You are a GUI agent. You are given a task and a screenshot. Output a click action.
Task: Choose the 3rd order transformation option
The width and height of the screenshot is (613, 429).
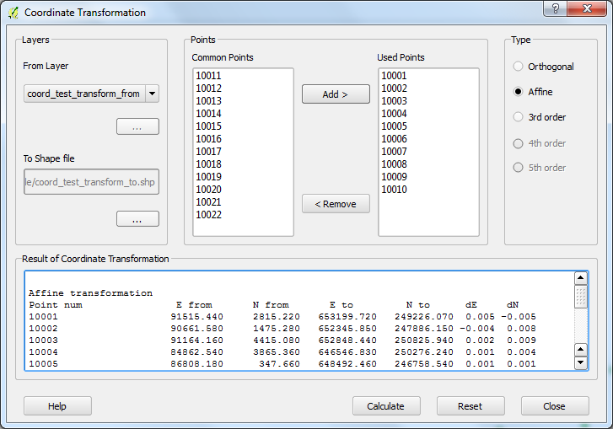[x=519, y=117]
